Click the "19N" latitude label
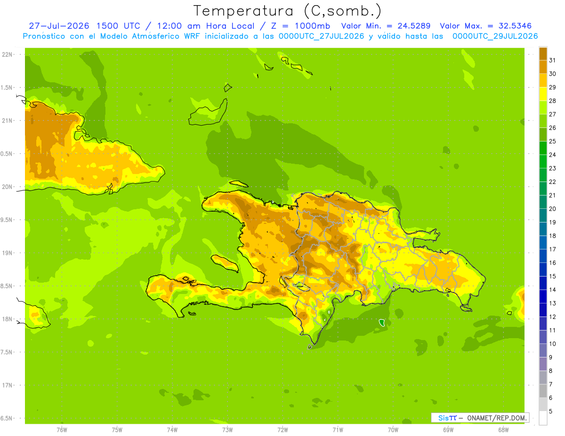Viewport: 565px width, 436px height. coord(7,253)
